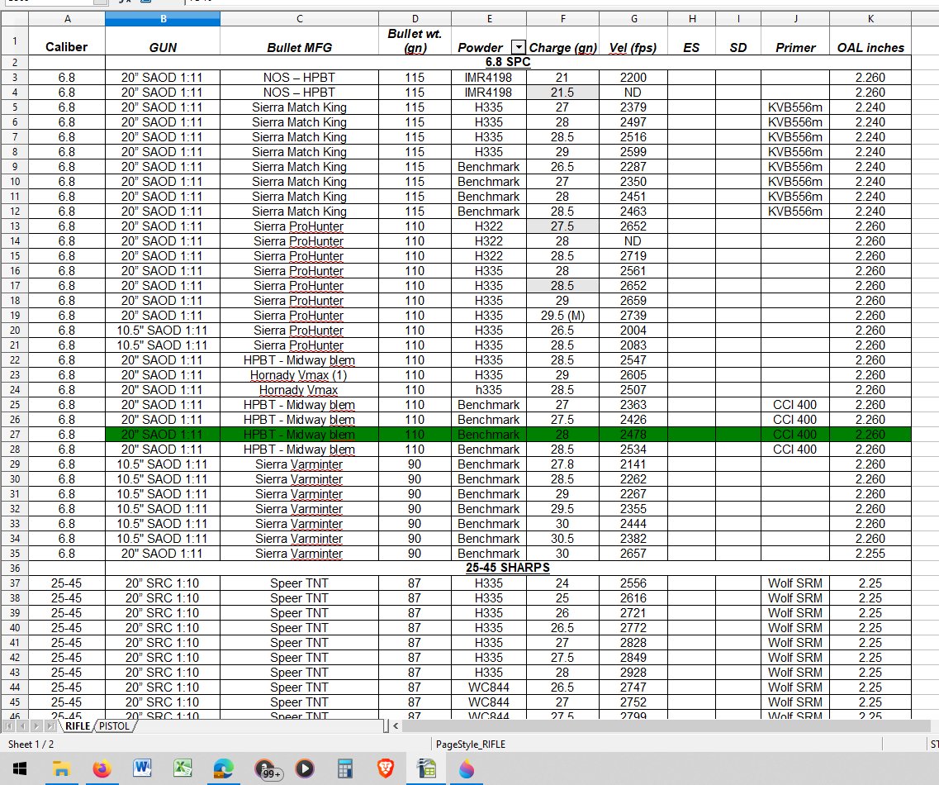Jump to the last sheet using navigation arrow
This screenshot has height=785, width=939.
(x=50, y=726)
